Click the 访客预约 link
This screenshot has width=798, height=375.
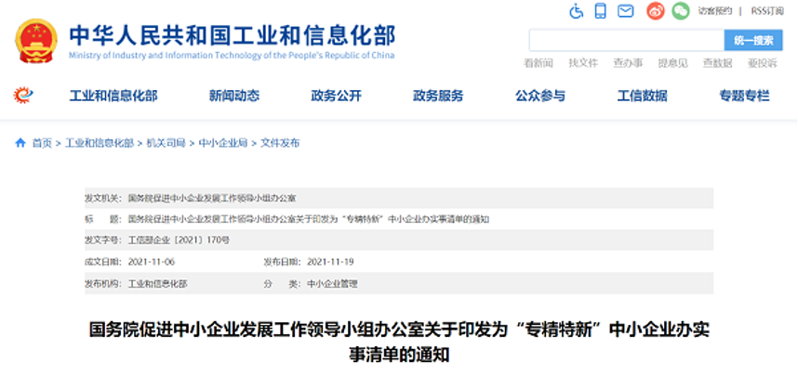coord(715,11)
